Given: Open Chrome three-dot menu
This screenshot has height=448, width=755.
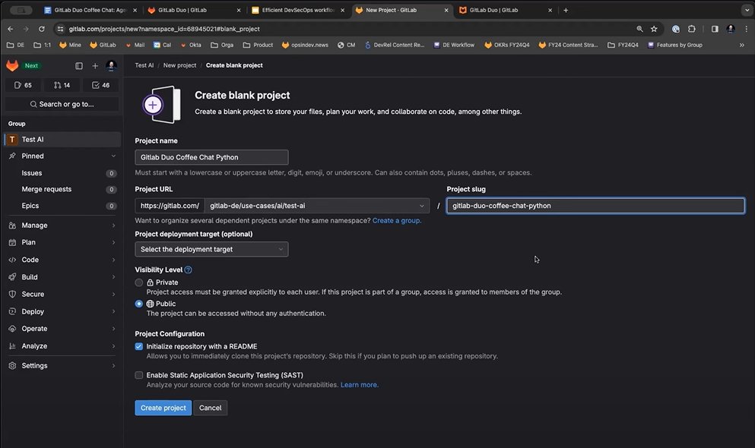Looking at the screenshot, I should [x=747, y=29].
